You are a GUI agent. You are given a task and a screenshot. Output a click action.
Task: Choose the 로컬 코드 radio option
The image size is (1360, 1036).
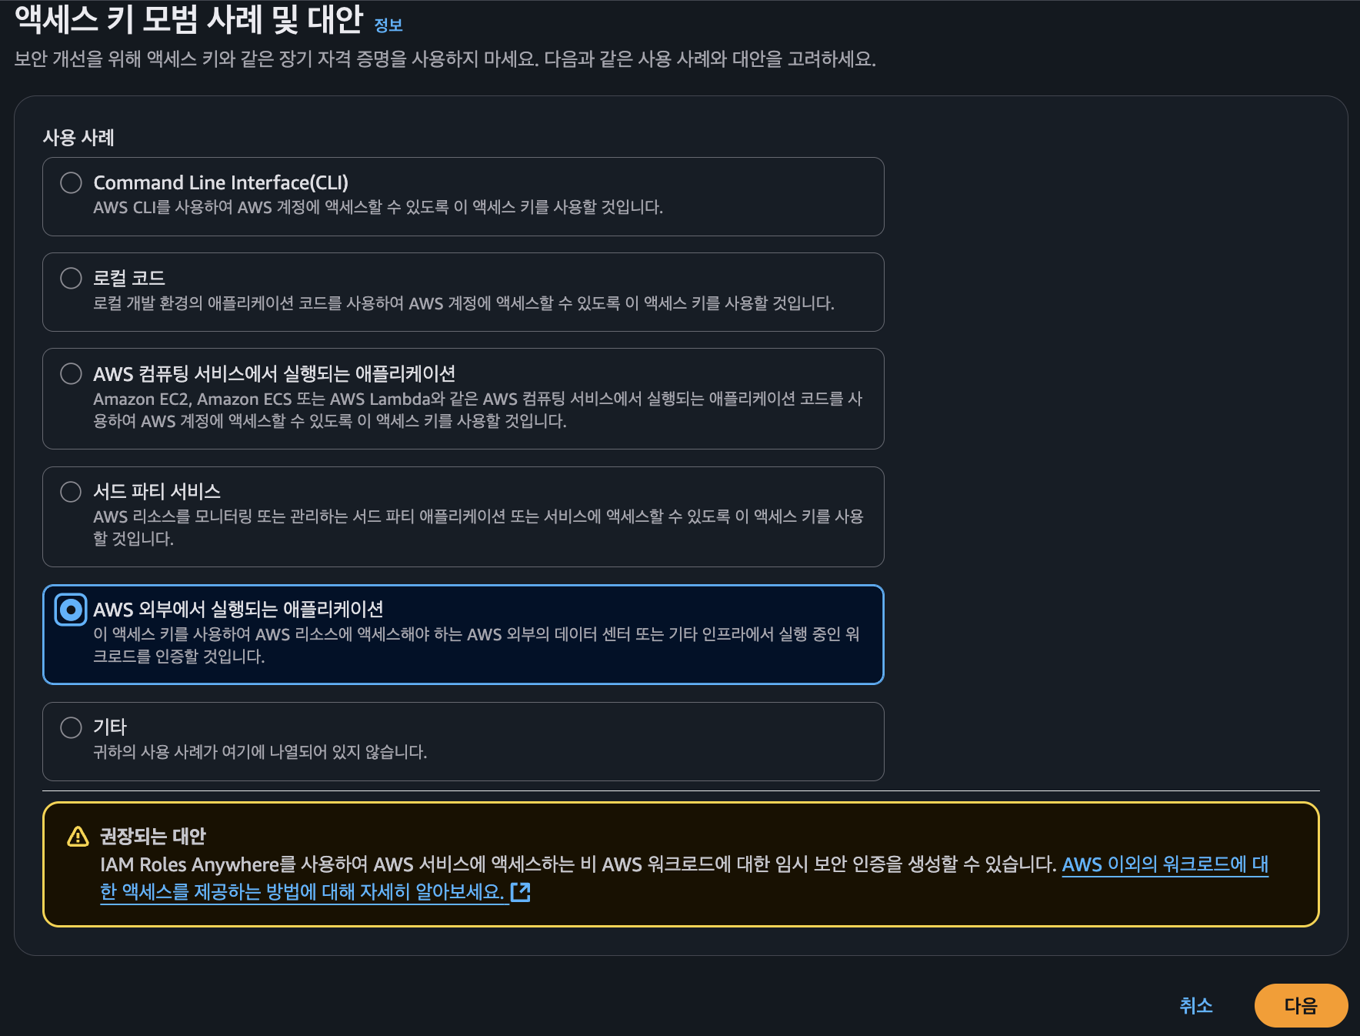pyautogui.click(x=71, y=278)
